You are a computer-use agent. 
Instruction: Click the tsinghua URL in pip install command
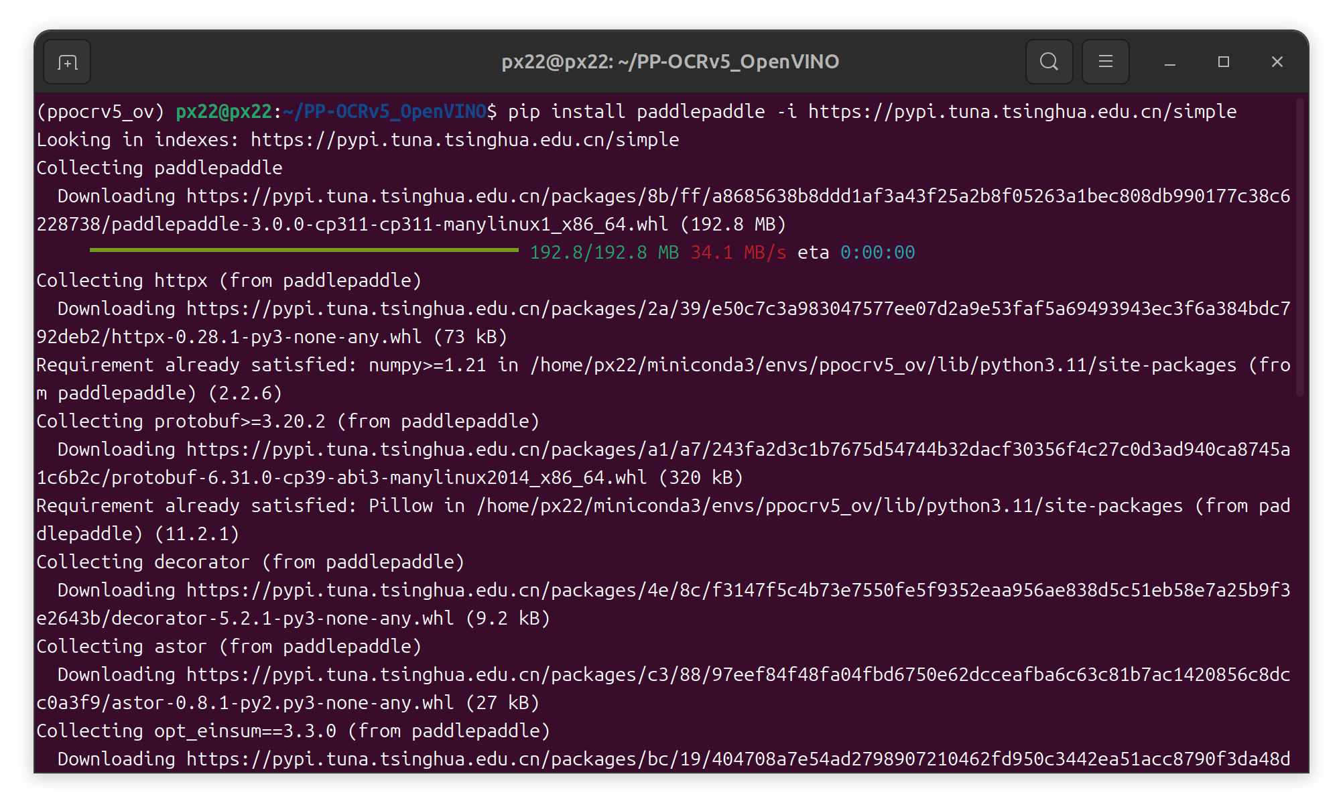[x=1022, y=112]
